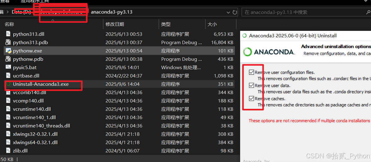
Task: Click the pythonw.pdb file icon
Action: click(8, 59)
